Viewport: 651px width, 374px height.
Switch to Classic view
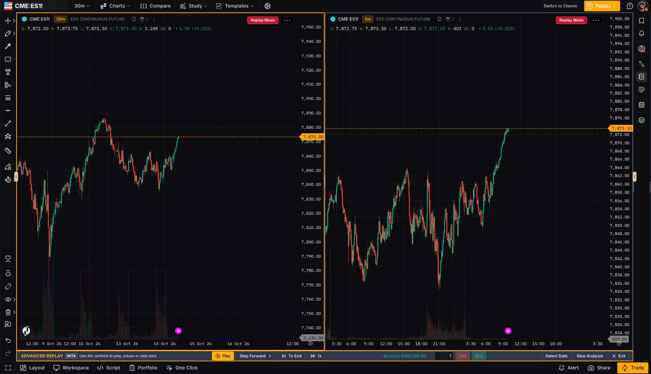coord(560,6)
